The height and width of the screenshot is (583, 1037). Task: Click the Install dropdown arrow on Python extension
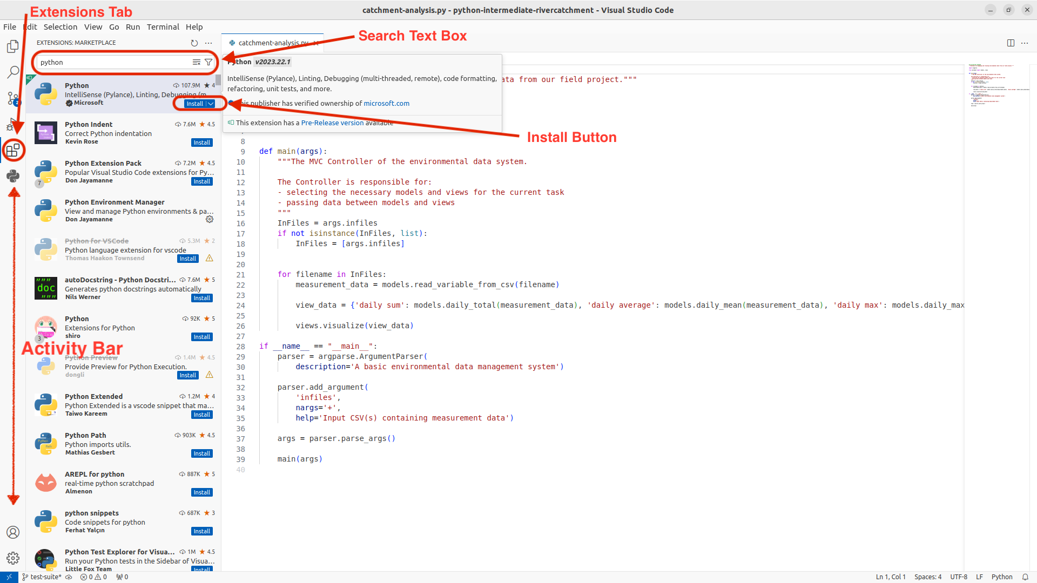(x=212, y=104)
